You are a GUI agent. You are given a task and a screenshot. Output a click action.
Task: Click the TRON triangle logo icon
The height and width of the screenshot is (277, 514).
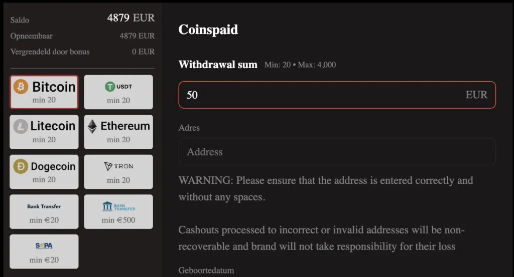coord(108,166)
